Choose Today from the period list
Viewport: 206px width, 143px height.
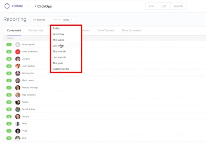56,28
